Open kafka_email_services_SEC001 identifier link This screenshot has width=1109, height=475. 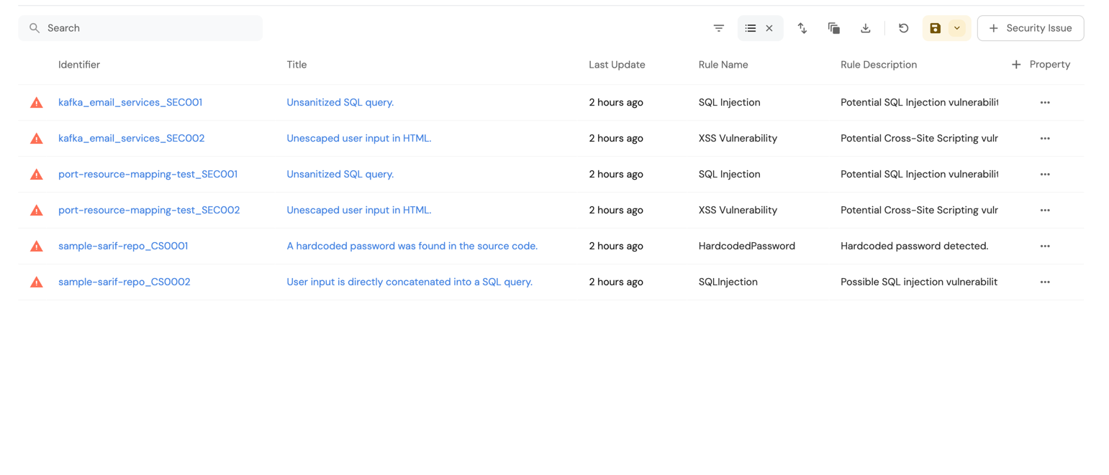click(x=130, y=103)
